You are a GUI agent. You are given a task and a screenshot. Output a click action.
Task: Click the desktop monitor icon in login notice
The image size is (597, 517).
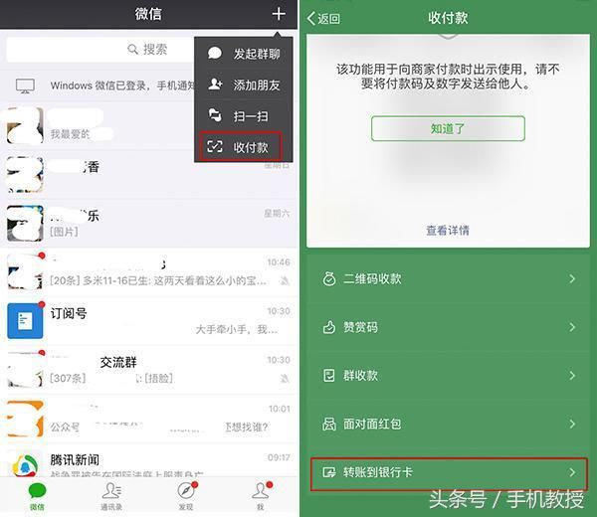[25, 86]
